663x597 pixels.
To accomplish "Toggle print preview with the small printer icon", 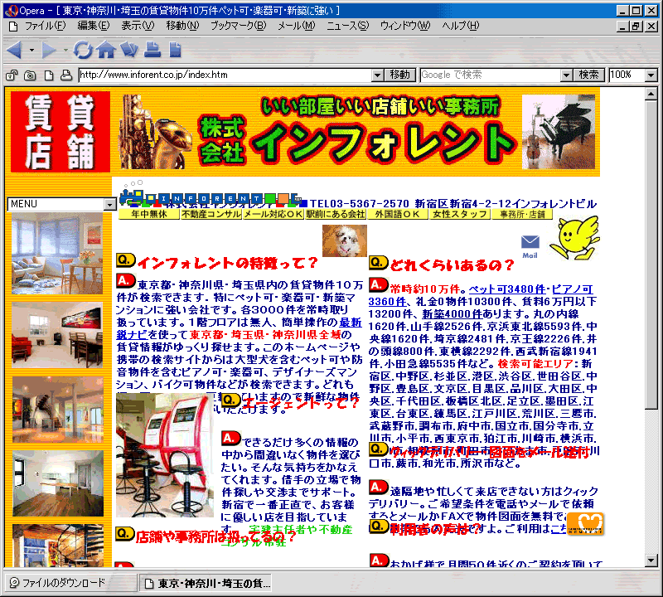I will pyautogui.click(x=66, y=75).
